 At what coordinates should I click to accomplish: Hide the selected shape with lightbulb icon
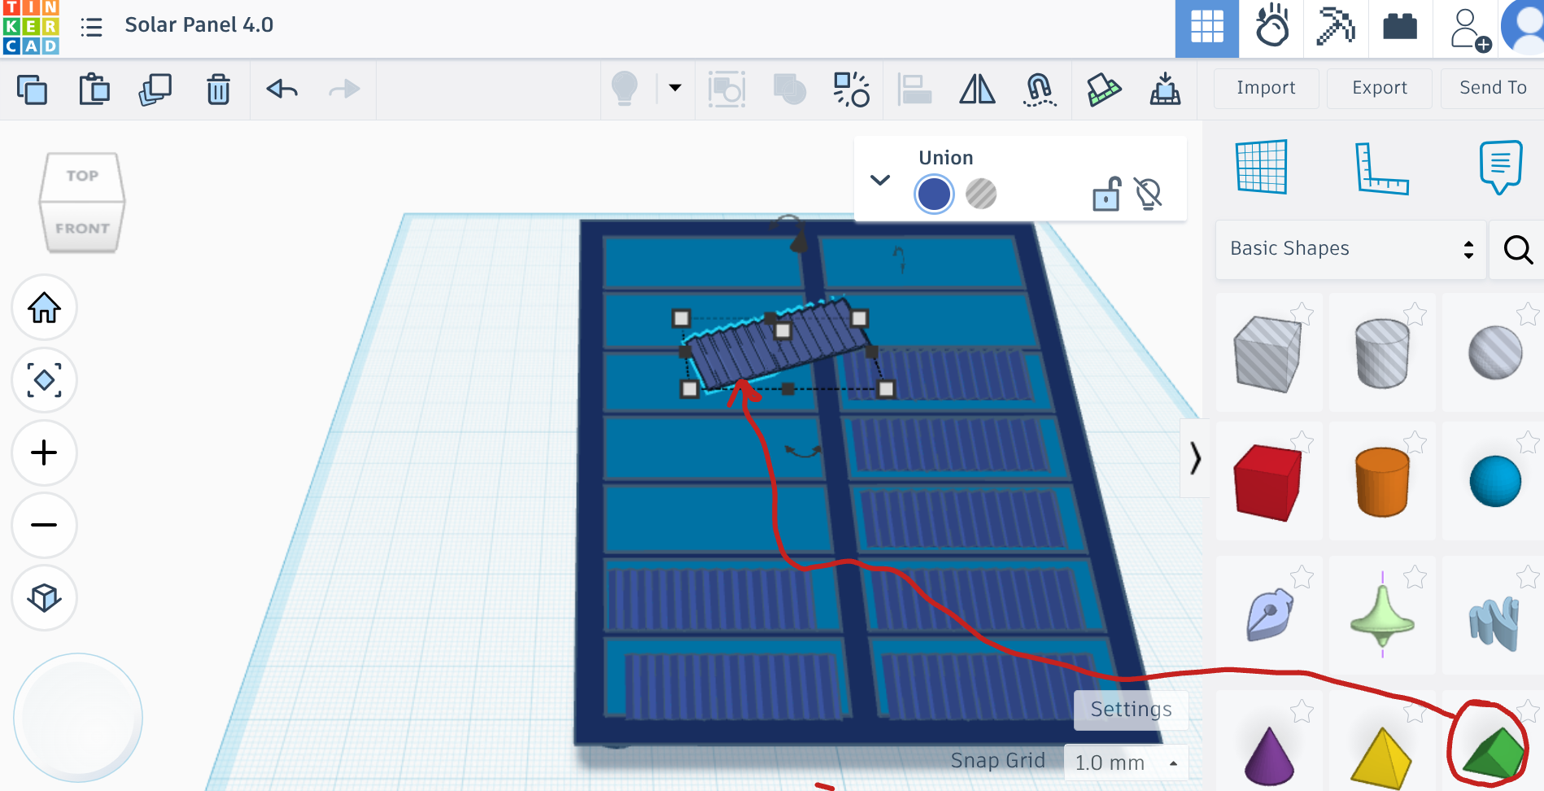pos(1148,194)
